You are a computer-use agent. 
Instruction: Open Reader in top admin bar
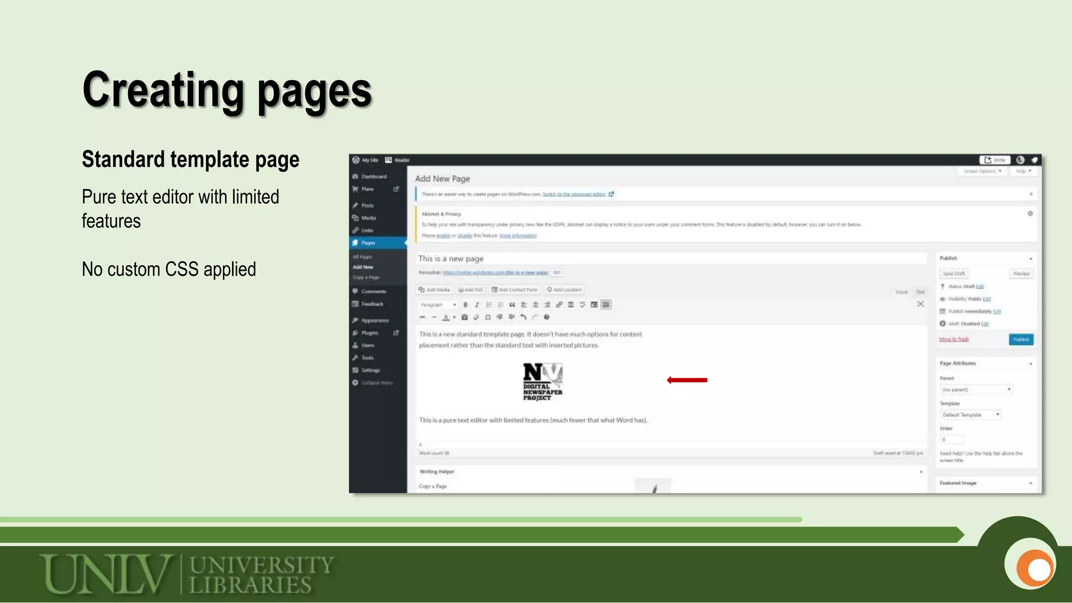coord(397,160)
